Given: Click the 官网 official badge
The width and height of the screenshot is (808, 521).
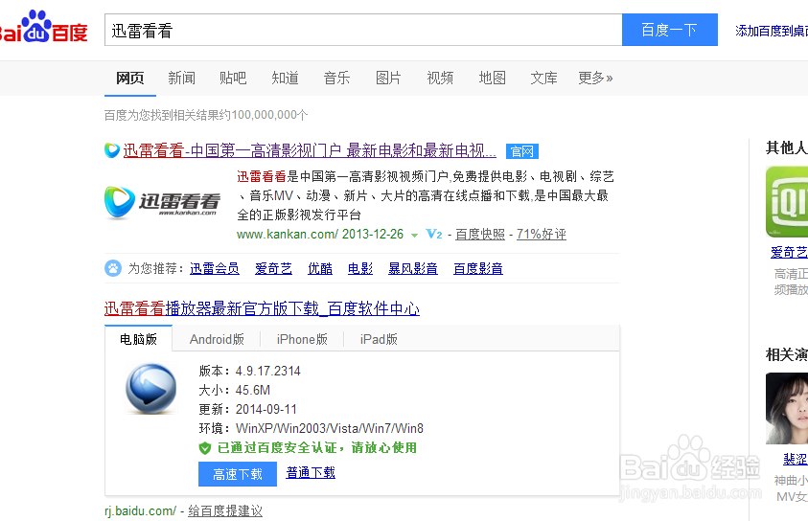Looking at the screenshot, I should click(x=522, y=151).
